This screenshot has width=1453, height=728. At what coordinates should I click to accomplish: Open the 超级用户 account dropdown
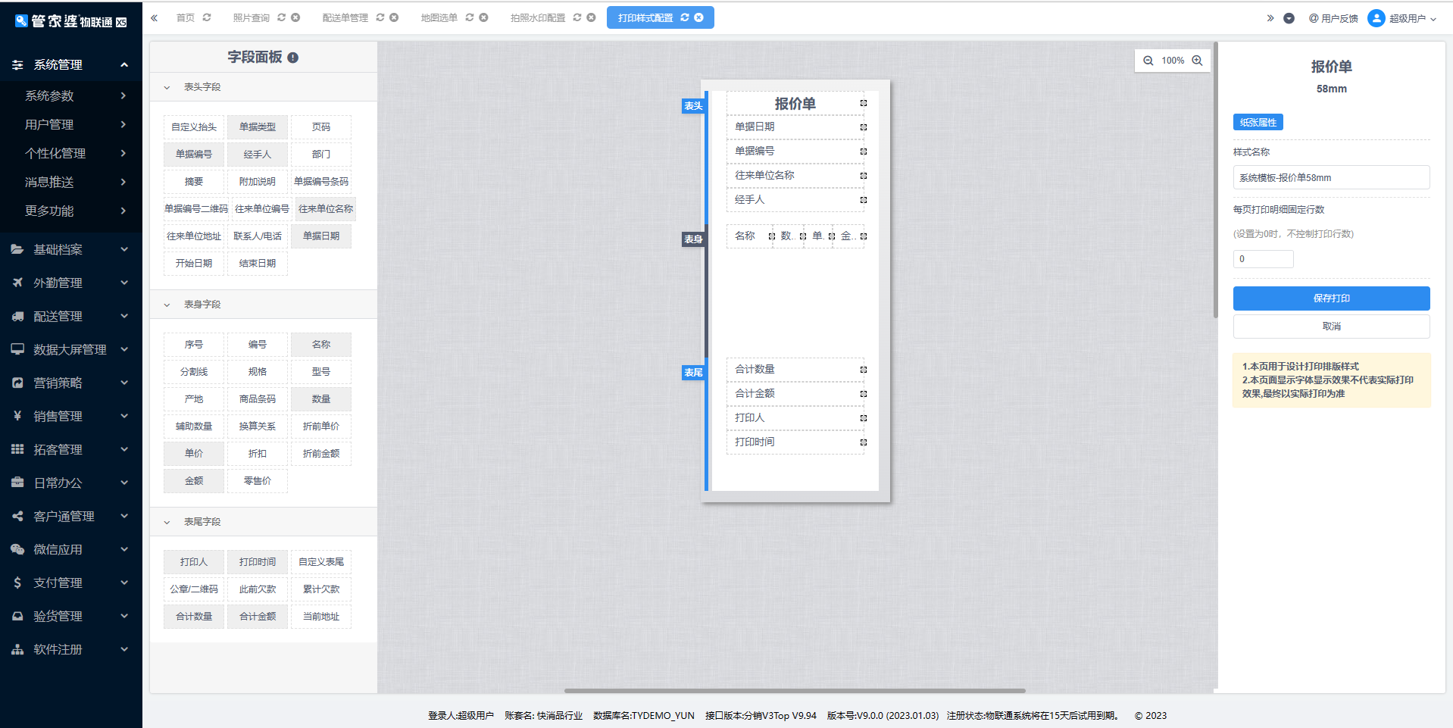1413,18
